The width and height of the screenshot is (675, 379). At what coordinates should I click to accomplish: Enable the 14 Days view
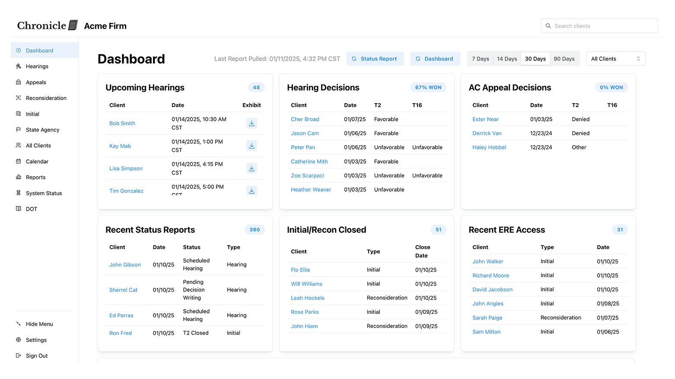point(506,58)
